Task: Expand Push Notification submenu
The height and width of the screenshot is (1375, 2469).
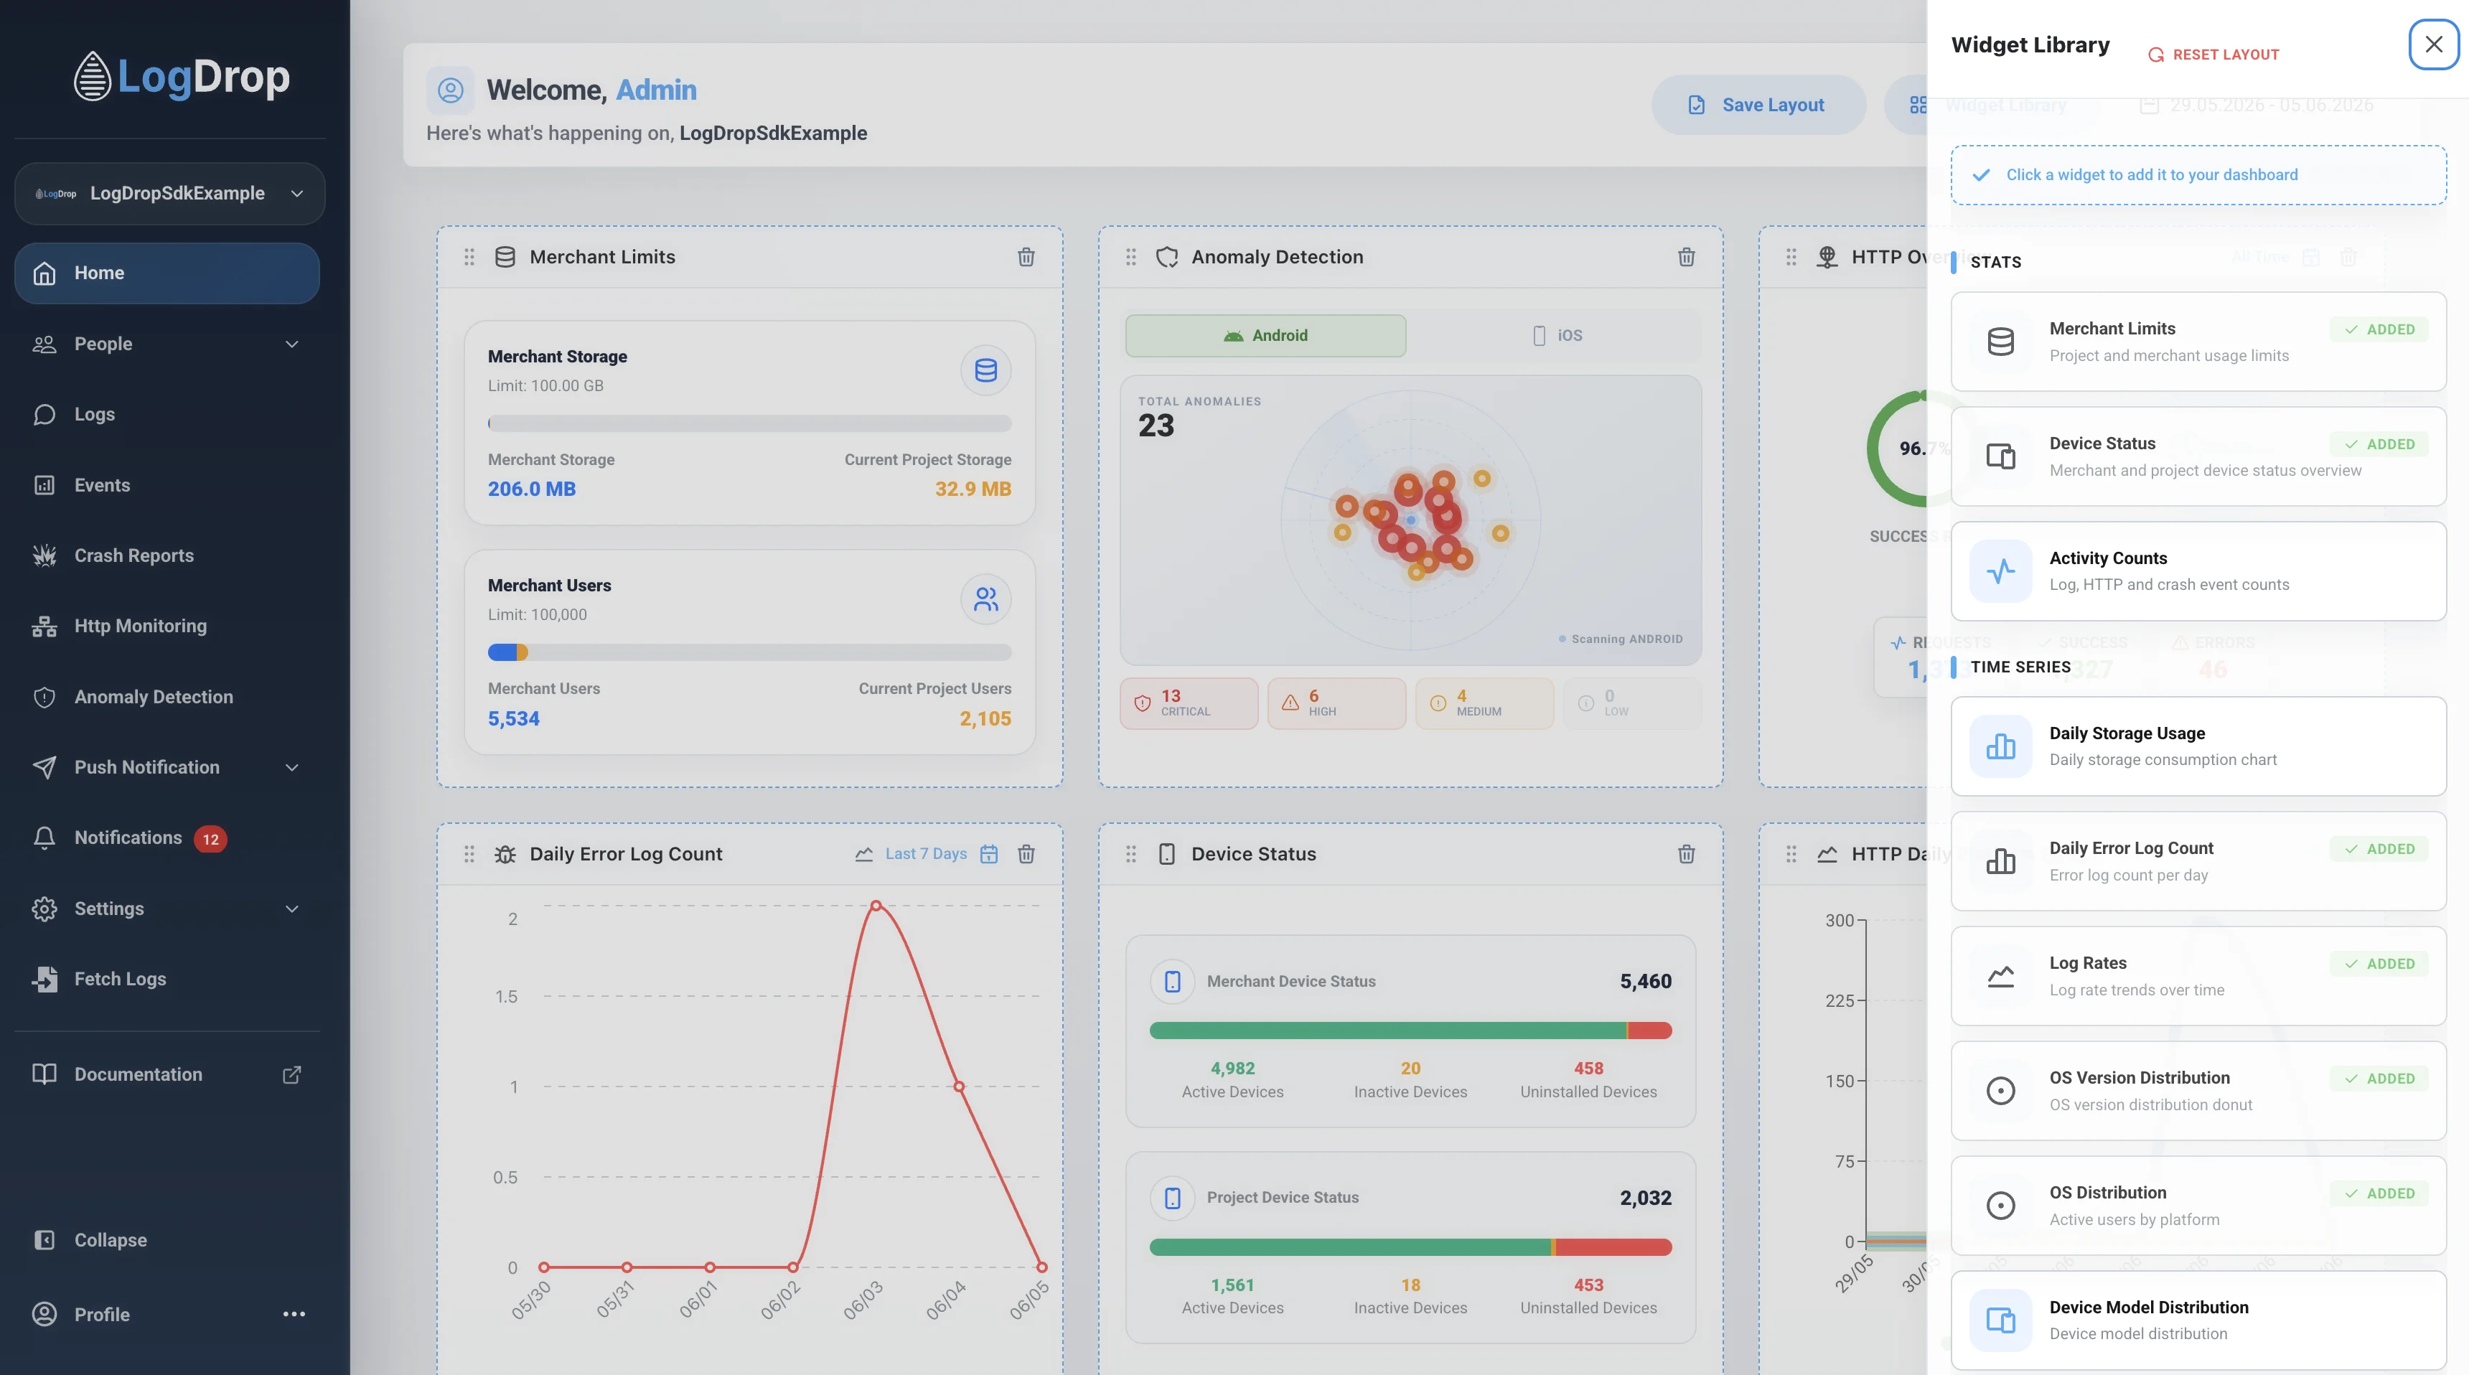Action: coord(167,767)
